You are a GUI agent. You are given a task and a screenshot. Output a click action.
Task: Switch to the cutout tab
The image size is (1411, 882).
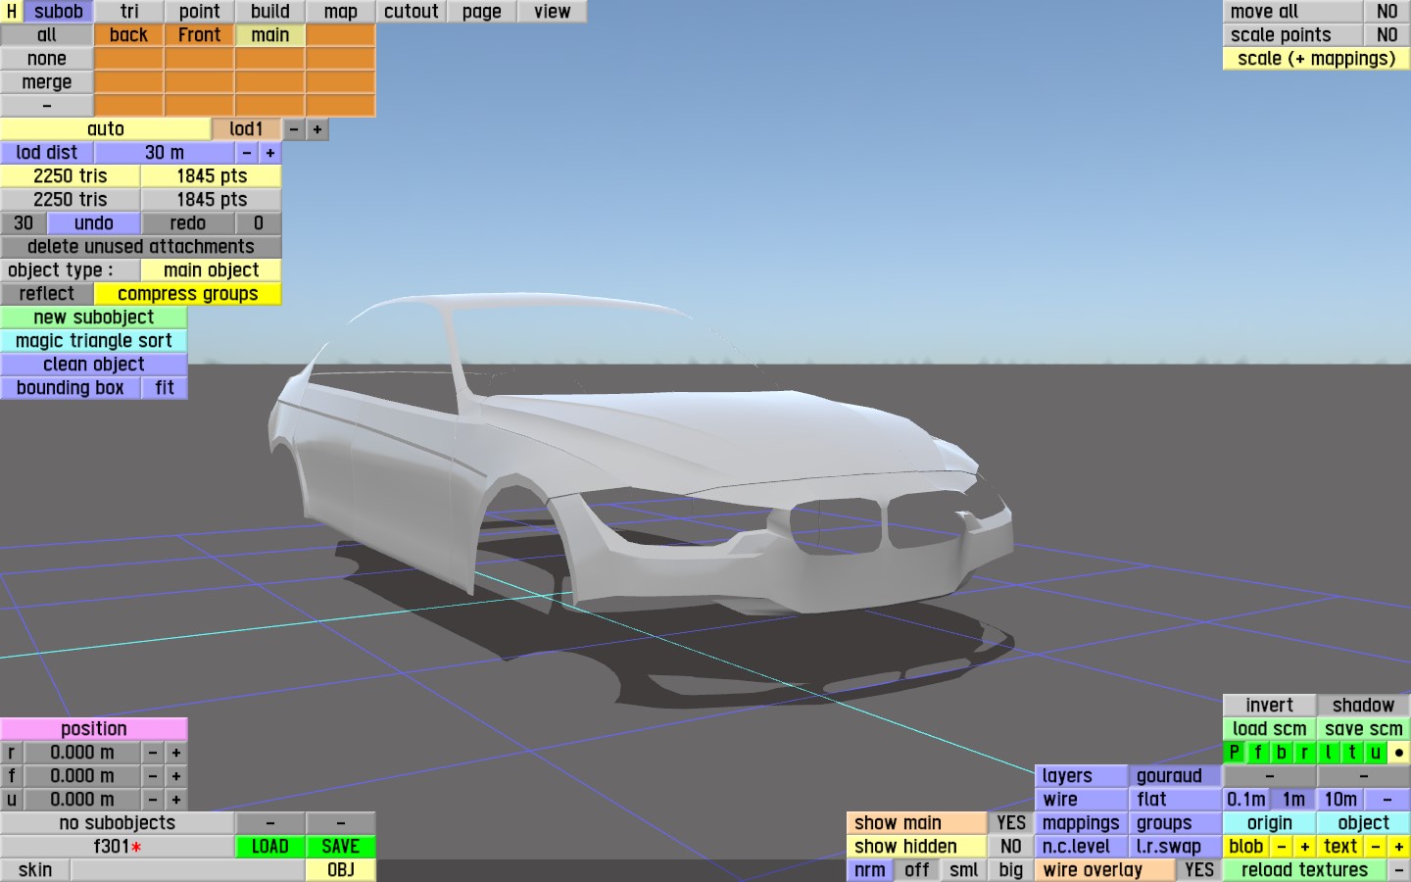click(x=412, y=12)
